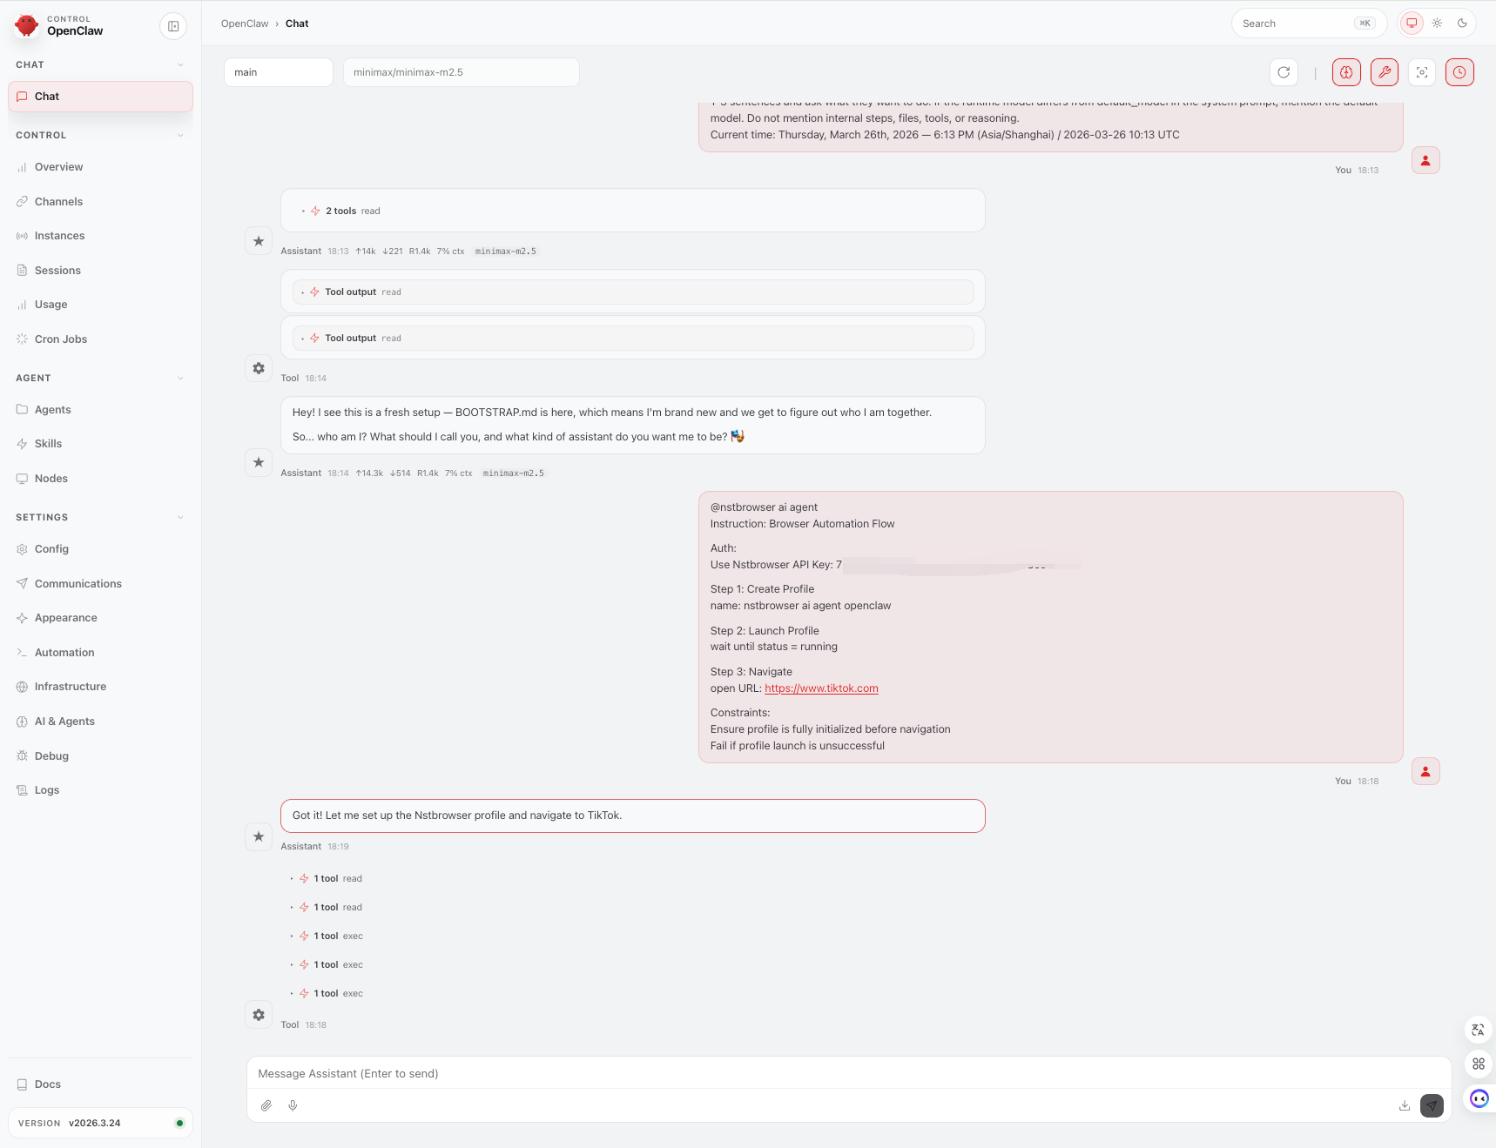Attach a file using the paperclip icon
Viewport: 1496px width, 1148px height.
point(266,1105)
